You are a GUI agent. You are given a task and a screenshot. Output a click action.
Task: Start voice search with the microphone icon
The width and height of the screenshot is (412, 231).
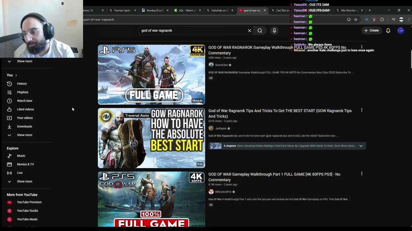click(274, 30)
